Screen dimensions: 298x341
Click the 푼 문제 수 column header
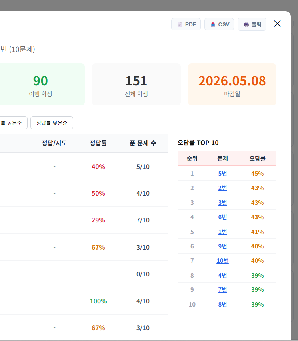click(x=143, y=143)
